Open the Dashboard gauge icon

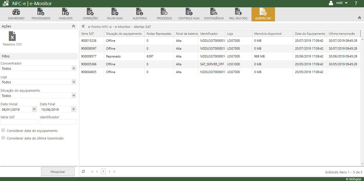pos(16,12)
